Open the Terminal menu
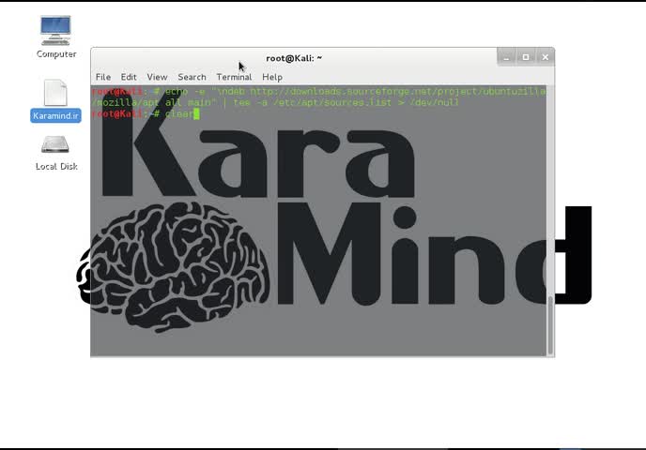Screen dimensions: 646x450 [234, 77]
